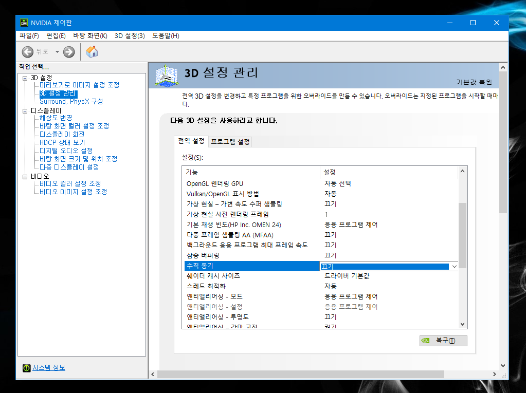Open the 시스템 정보 link
The width and height of the screenshot is (526, 393).
point(49,367)
